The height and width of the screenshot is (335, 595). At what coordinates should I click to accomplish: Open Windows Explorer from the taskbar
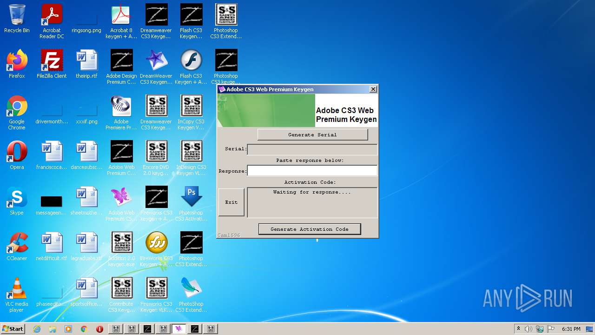pos(53,329)
